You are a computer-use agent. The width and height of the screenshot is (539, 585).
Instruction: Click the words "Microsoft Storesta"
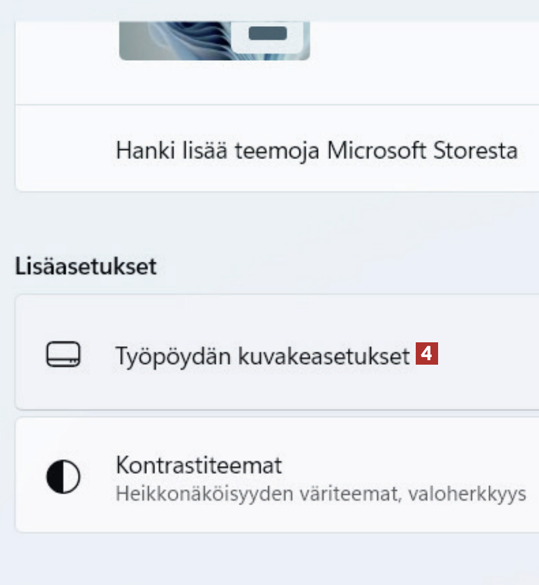click(x=422, y=151)
